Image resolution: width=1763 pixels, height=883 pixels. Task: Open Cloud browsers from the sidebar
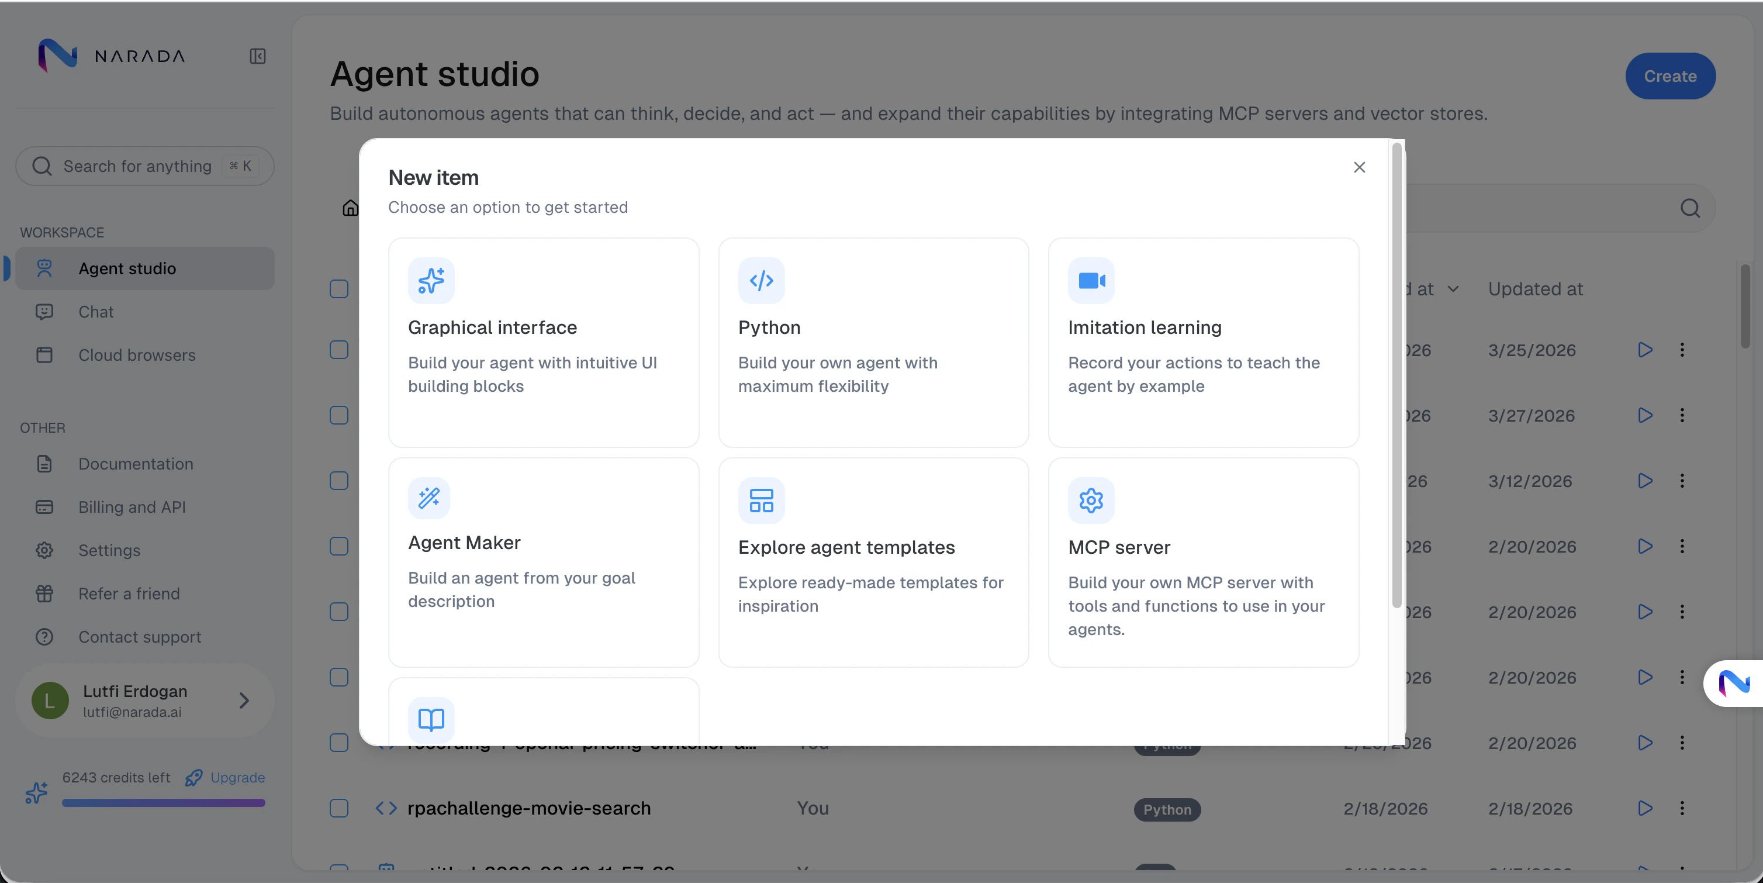pyautogui.click(x=136, y=354)
